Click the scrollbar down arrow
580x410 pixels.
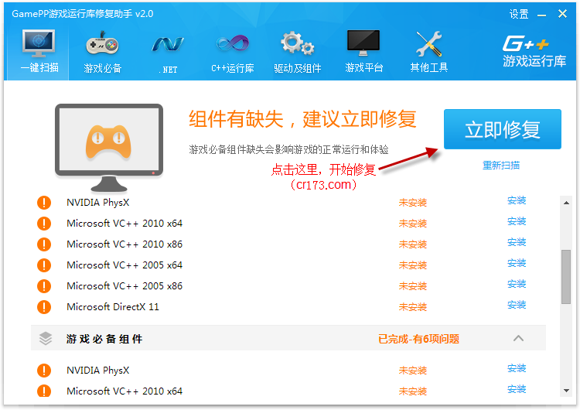(x=566, y=392)
